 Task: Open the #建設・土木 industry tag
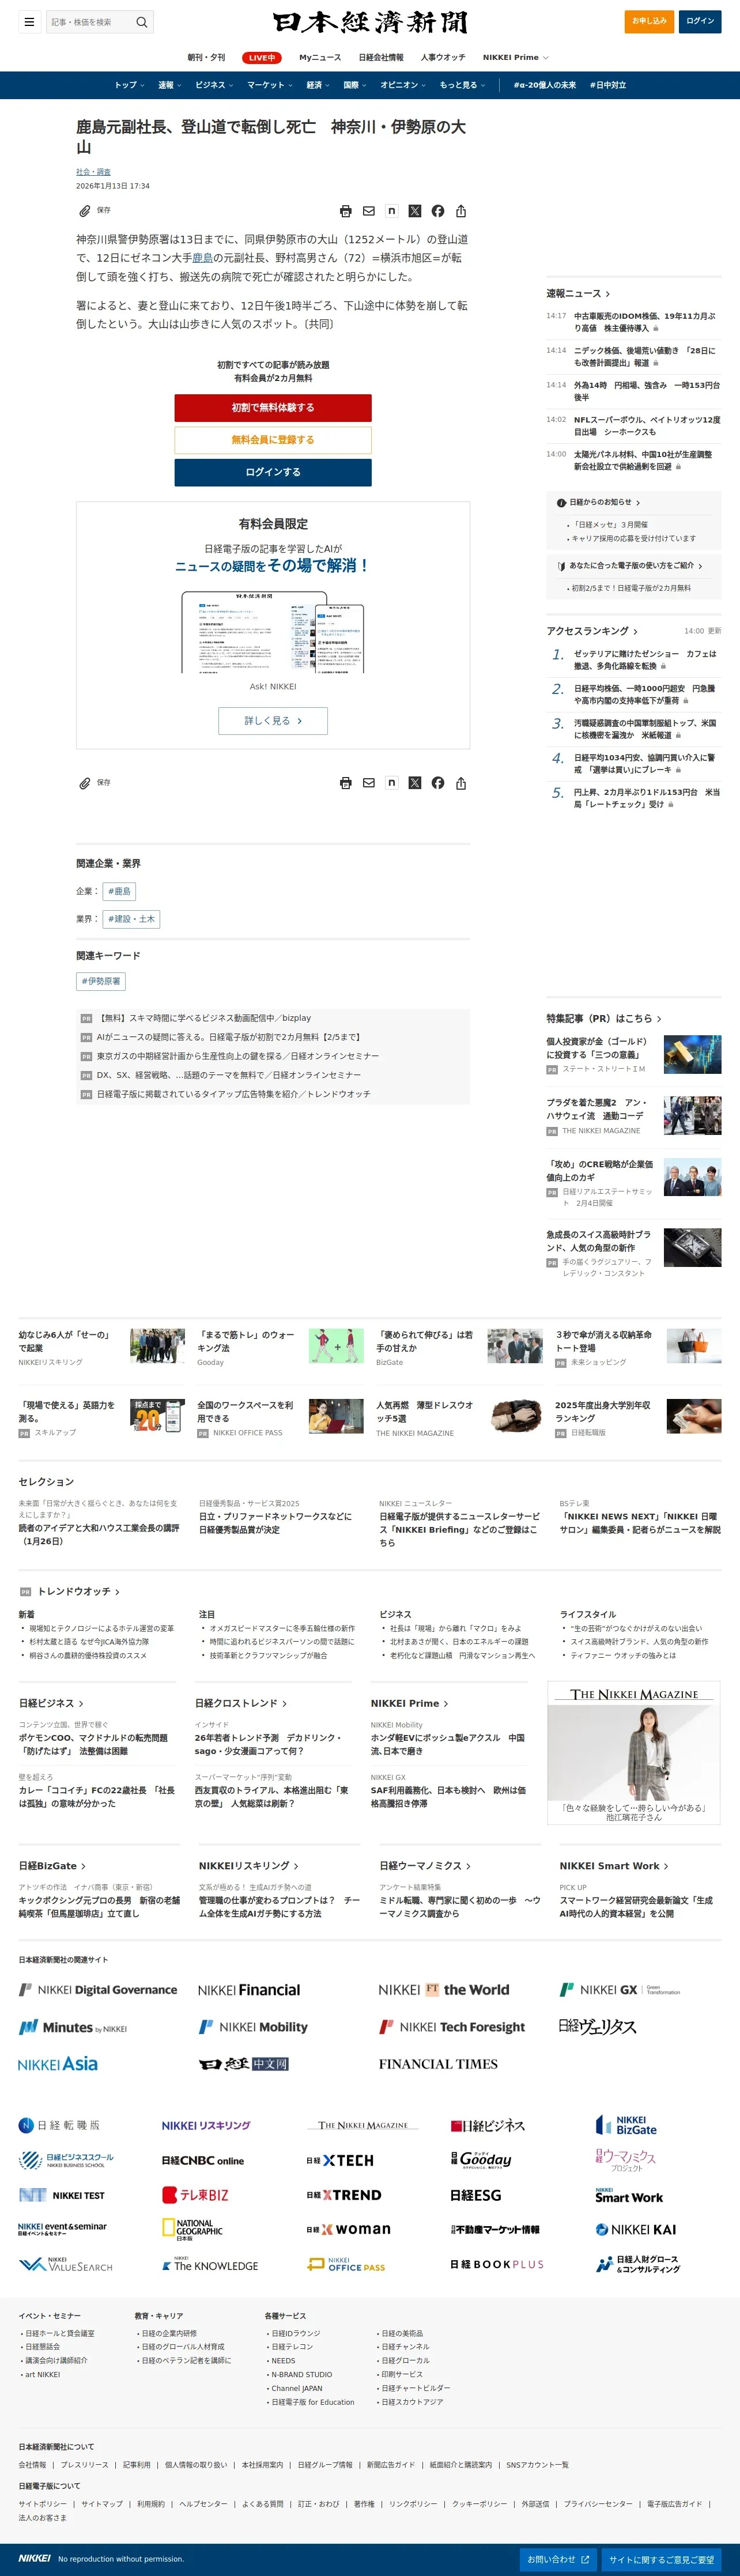click(132, 919)
